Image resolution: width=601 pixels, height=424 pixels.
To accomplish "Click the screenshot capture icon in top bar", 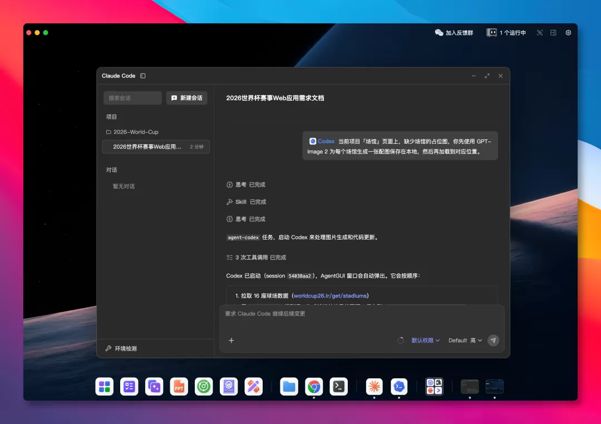I will pyautogui.click(x=540, y=33).
